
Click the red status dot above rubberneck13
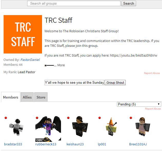(x=37, y=118)
